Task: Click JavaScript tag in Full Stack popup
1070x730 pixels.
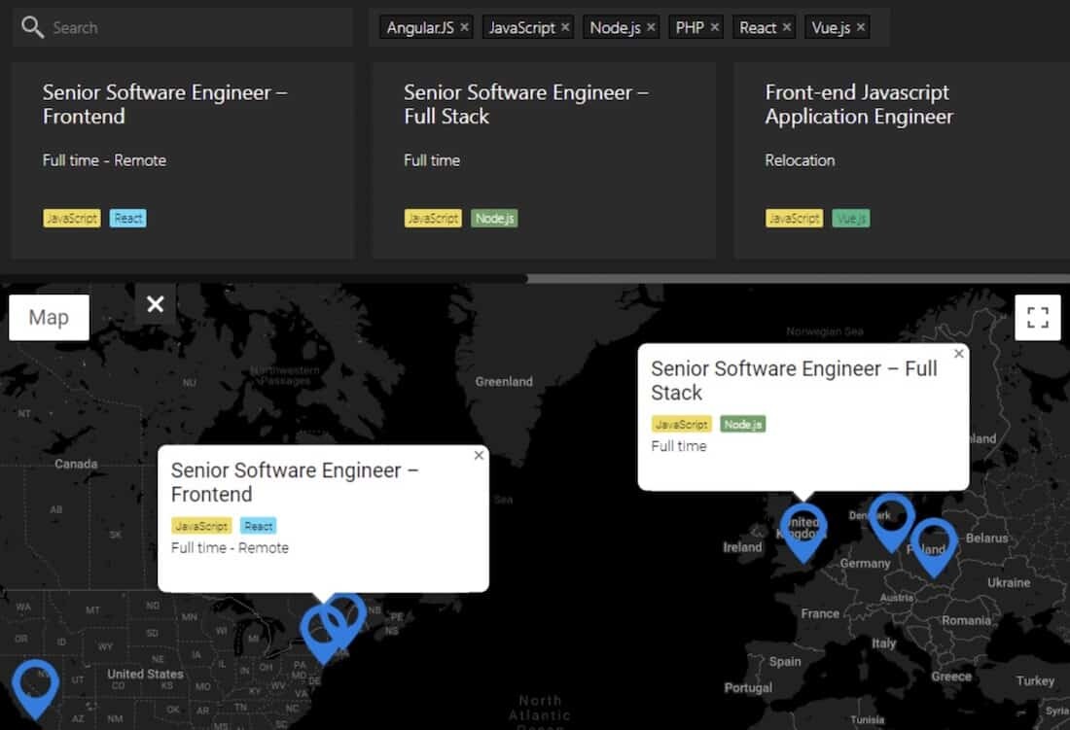Action: pyautogui.click(x=681, y=424)
